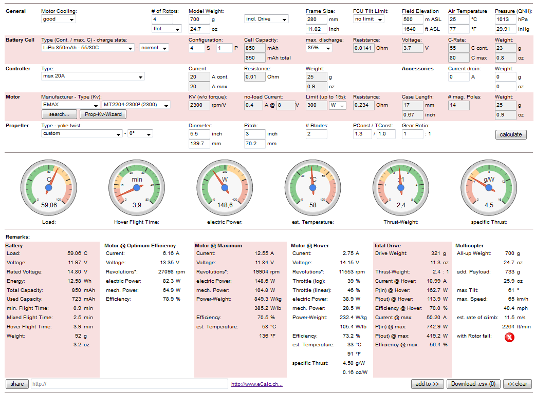The image size is (535, 393).
Task: Expand the battery cell type dropdown
Action: pyautogui.click(x=88, y=48)
